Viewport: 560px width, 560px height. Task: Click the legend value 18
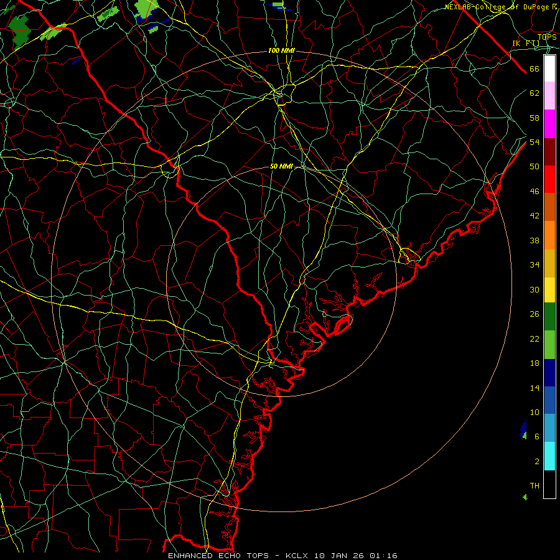pyautogui.click(x=534, y=363)
